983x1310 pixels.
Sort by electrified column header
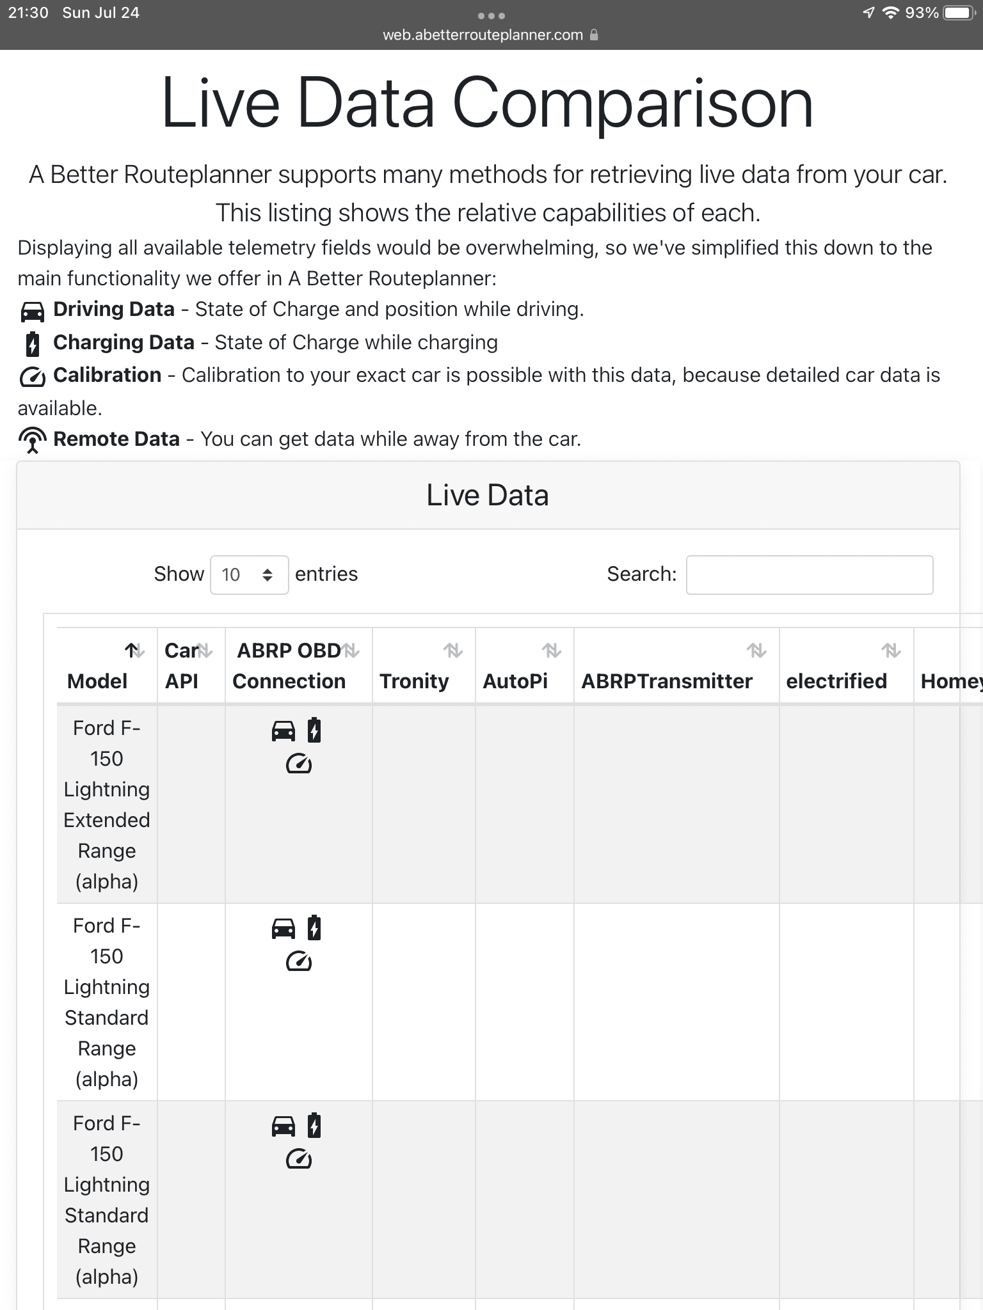click(845, 666)
